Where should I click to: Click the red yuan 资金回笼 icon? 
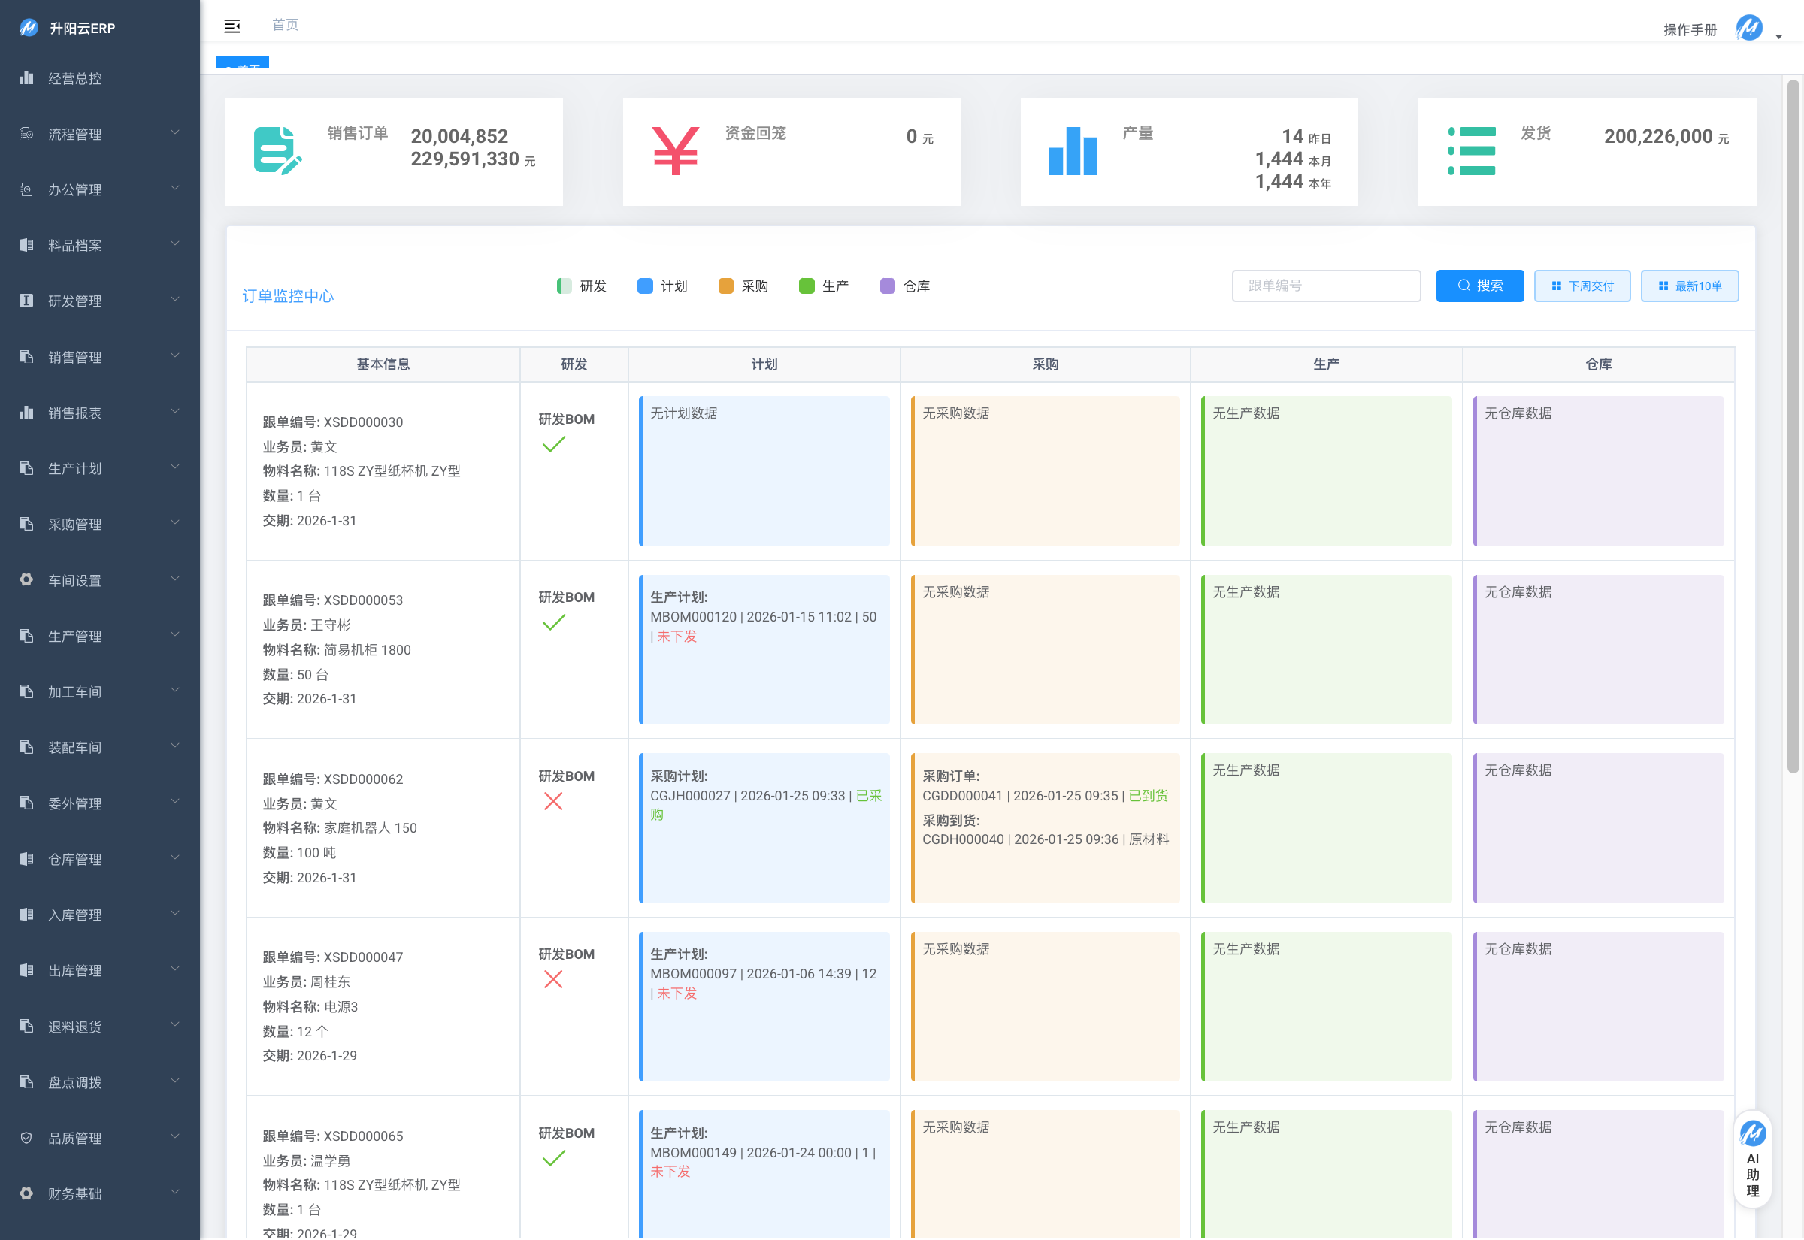tap(674, 151)
